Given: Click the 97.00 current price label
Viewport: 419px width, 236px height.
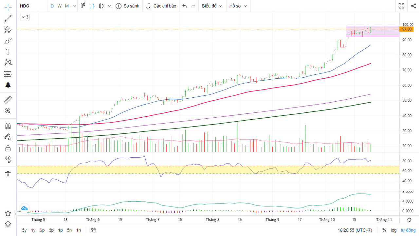Looking at the screenshot, I should [407, 29].
